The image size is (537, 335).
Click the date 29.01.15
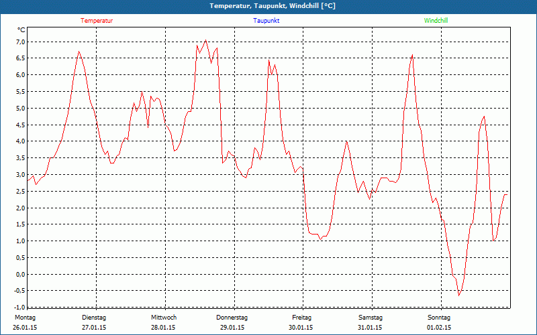coord(232,328)
